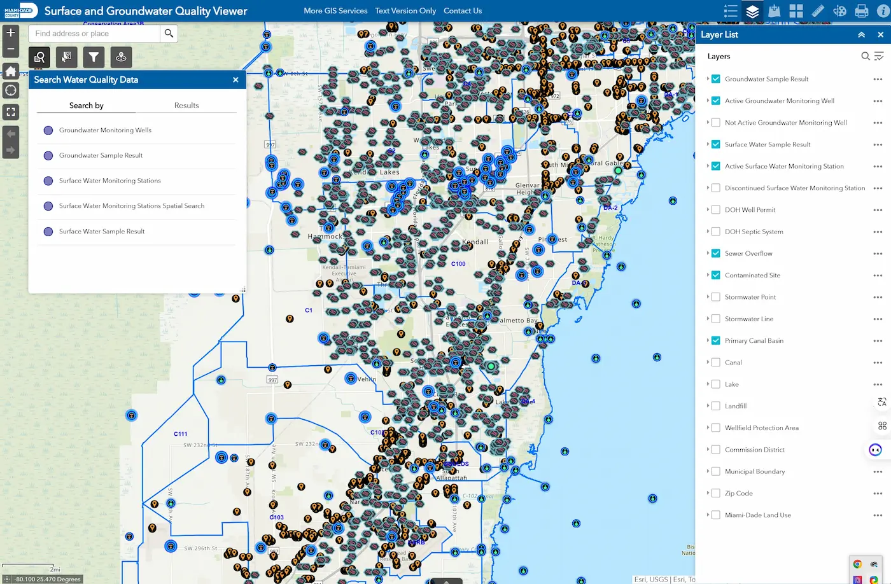Open the Add Data widget

click(775, 11)
